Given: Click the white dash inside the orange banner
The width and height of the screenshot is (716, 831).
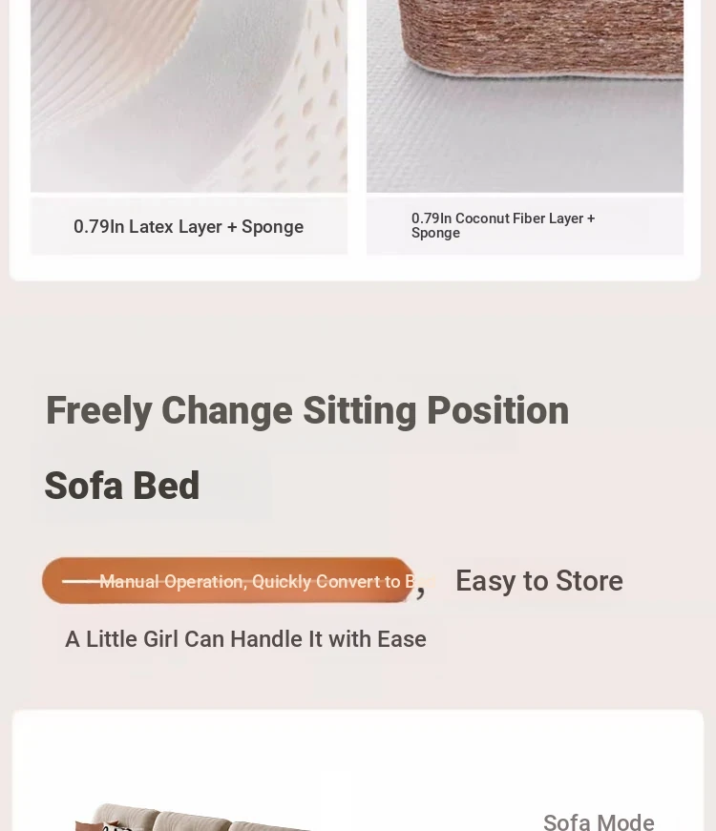Looking at the screenshot, I should pyautogui.click(x=80, y=581).
